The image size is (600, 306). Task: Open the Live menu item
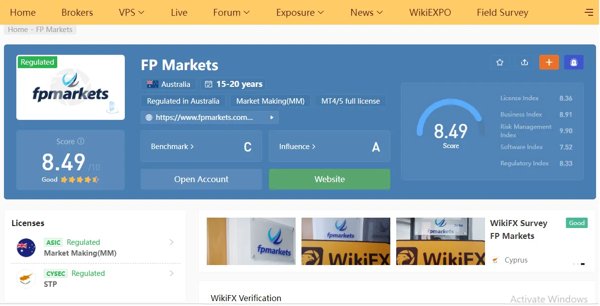(x=179, y=12)
